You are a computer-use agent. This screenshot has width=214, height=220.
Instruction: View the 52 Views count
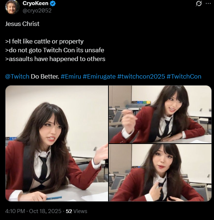[76, 211]
